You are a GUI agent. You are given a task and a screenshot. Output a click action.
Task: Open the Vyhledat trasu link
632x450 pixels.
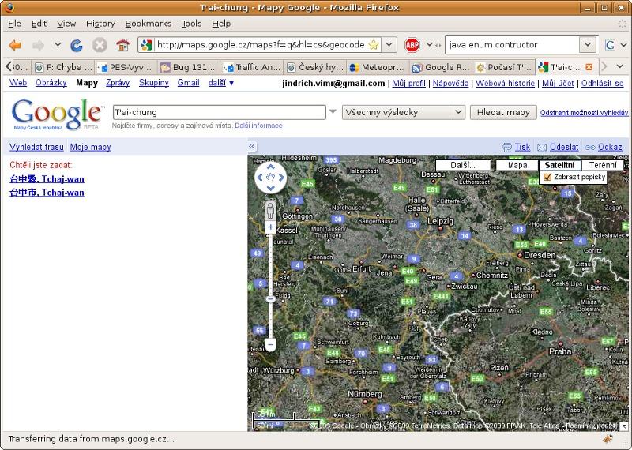[x=36, y=147]
